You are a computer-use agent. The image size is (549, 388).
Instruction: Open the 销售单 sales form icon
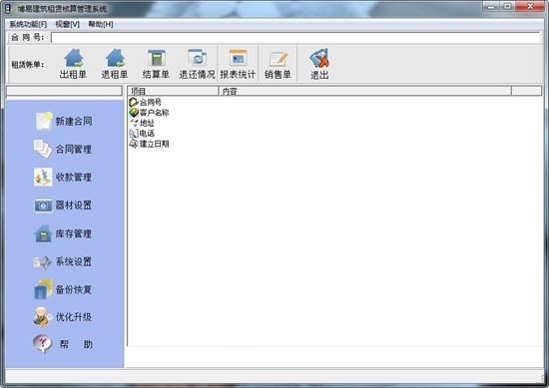click(278, 59)
